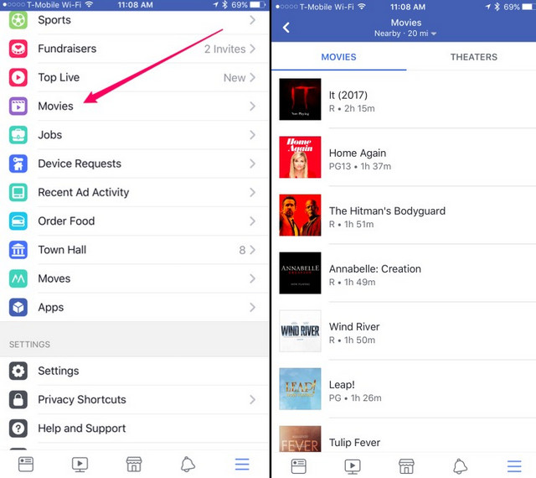Select the Home Again movie title
Image resolution: width=536 pixels, height=478 pixels.
tap(358, 153)
